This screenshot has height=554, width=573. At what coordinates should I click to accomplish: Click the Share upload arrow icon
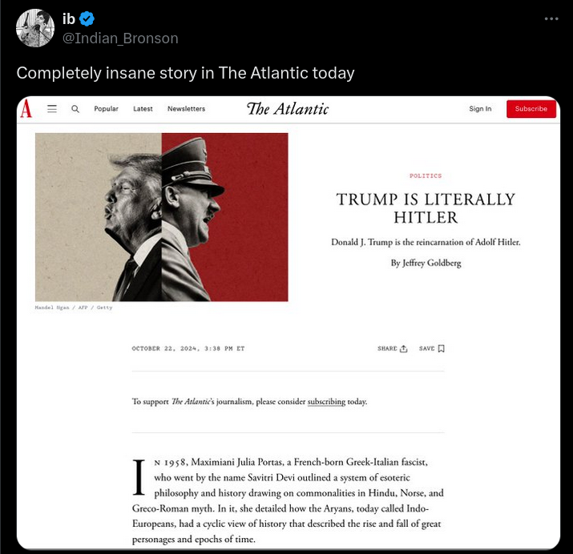click(x=403, y=349)
